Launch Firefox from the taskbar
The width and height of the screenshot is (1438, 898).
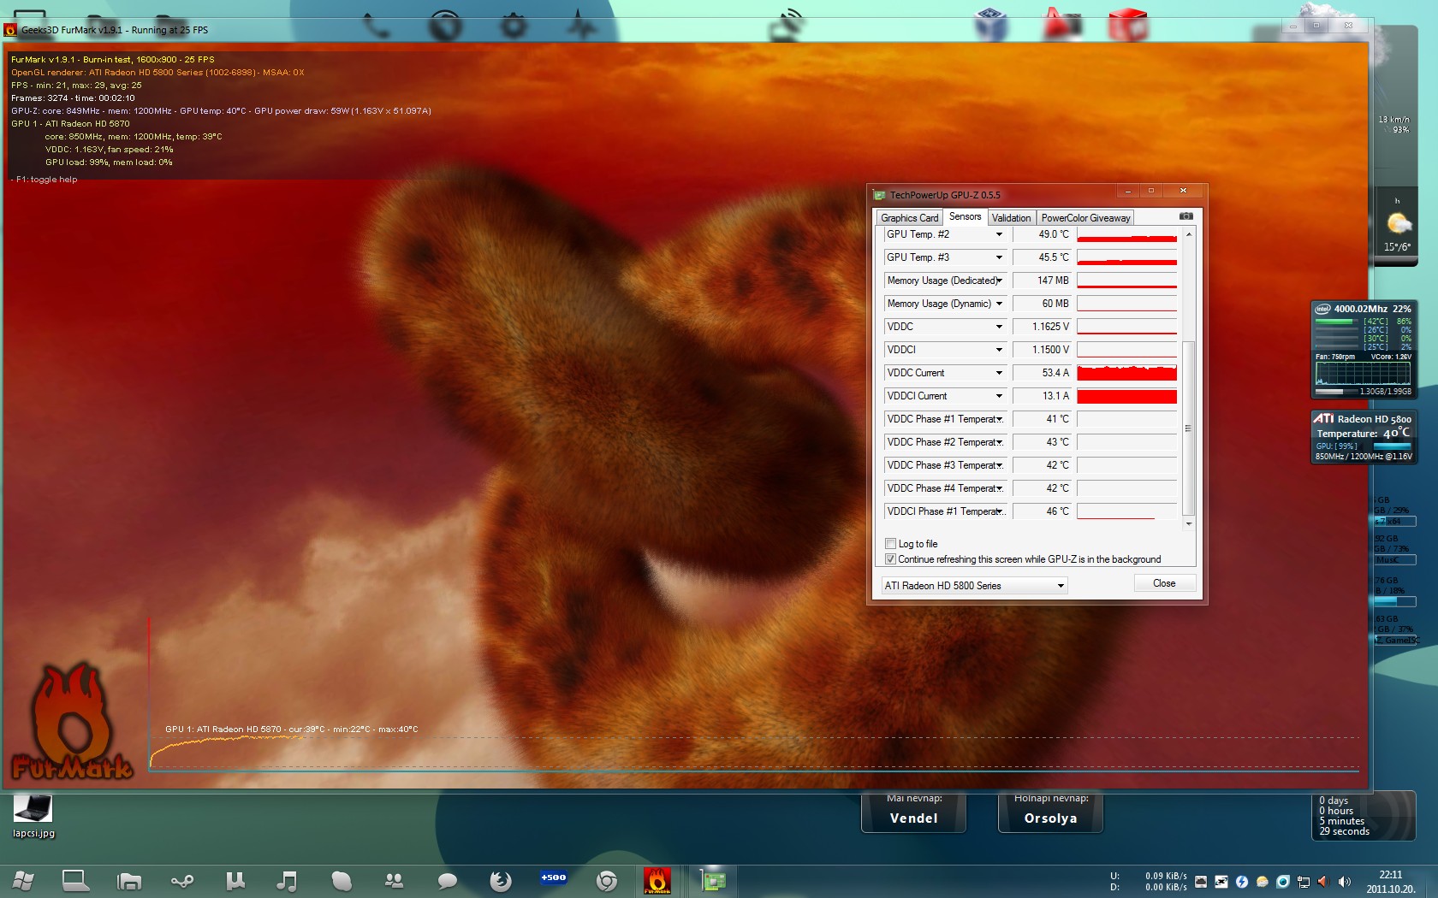500,880
